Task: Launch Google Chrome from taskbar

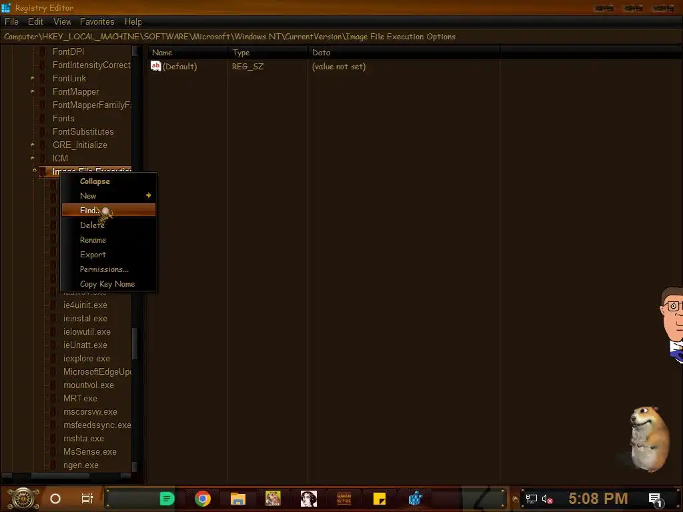Action: pyautogui.click(x=203, y=499)
